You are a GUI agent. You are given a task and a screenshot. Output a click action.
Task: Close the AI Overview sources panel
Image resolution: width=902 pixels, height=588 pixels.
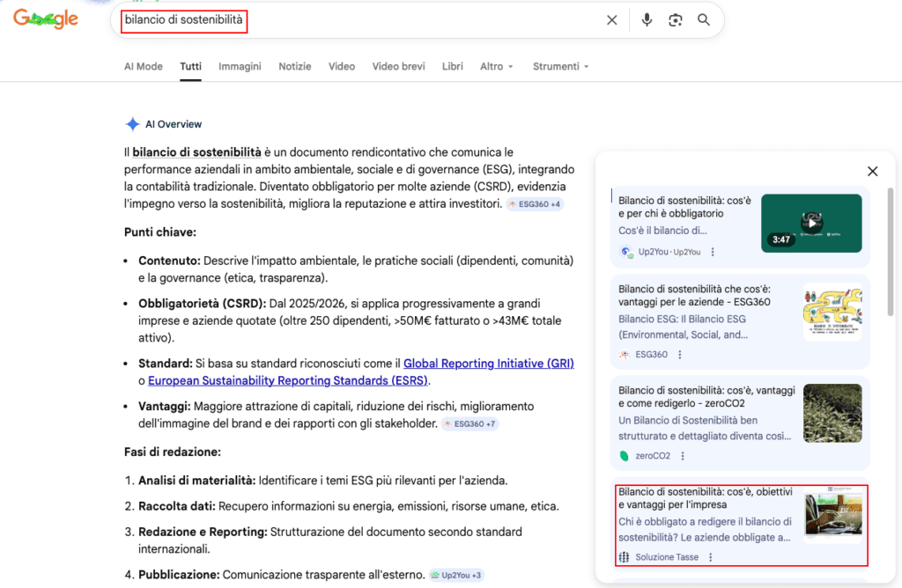pos(872,171)
